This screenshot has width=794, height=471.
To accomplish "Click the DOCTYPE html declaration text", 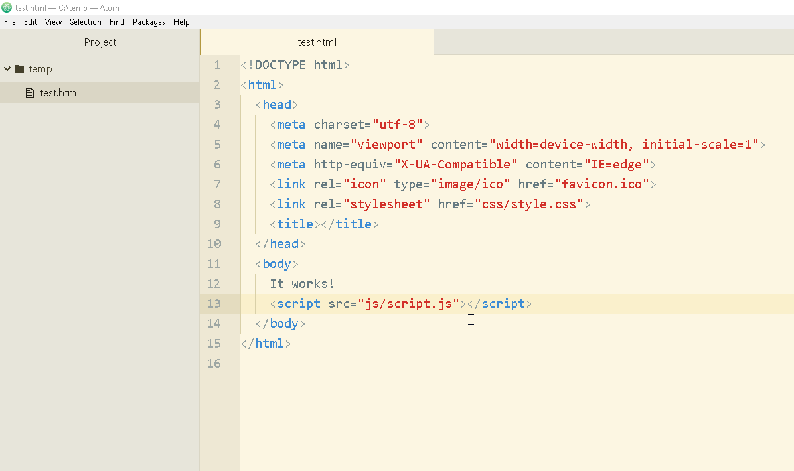I will point(295,65).
